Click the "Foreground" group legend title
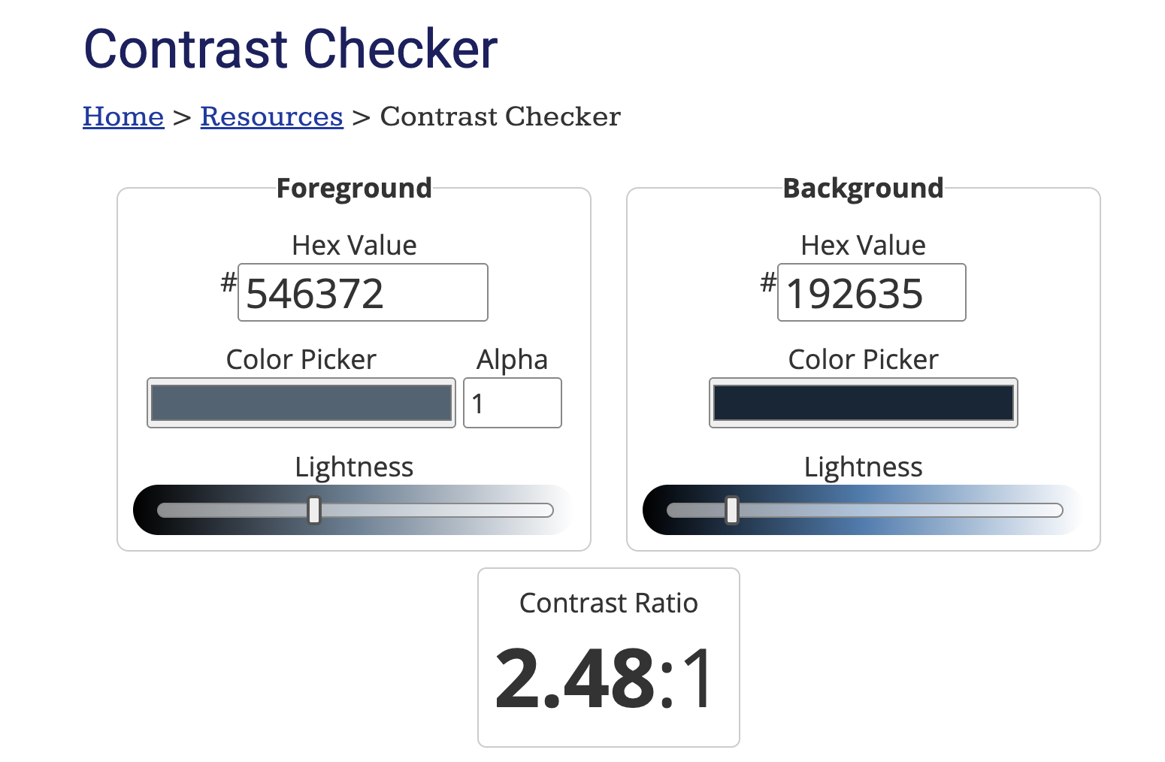 (354, 188)
